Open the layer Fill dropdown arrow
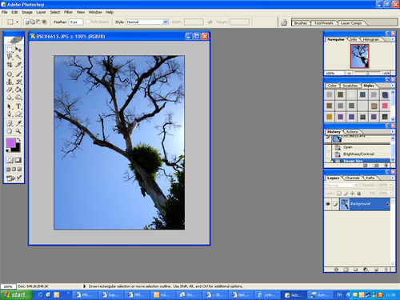 [x=391, y=193]
